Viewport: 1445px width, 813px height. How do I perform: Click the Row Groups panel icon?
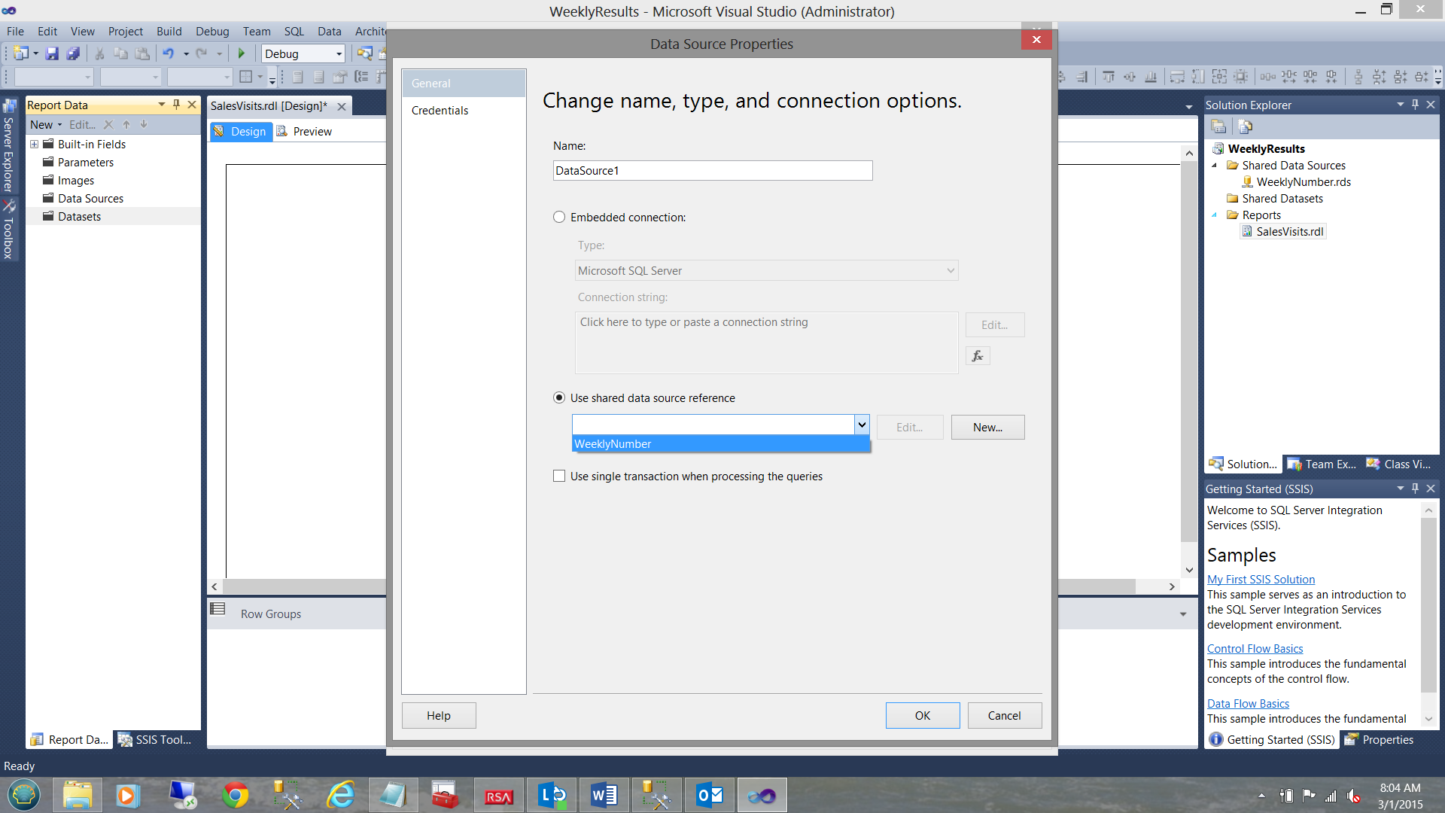point(218,609)
